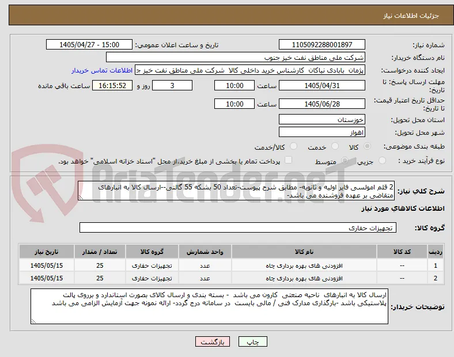Click the response deadline date 1405/04/31

click(321, 85)
